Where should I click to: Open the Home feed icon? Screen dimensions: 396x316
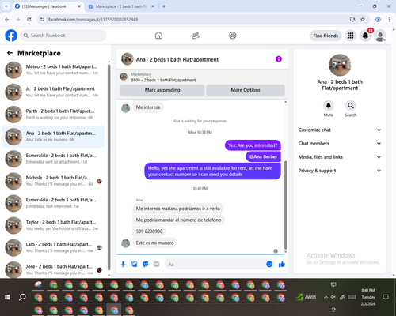[x=158, y=36]
